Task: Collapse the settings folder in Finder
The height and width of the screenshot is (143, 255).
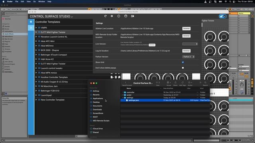Action: (x=123, y=98)
